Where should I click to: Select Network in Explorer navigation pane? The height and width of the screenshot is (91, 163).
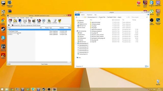tap(79, 58)
